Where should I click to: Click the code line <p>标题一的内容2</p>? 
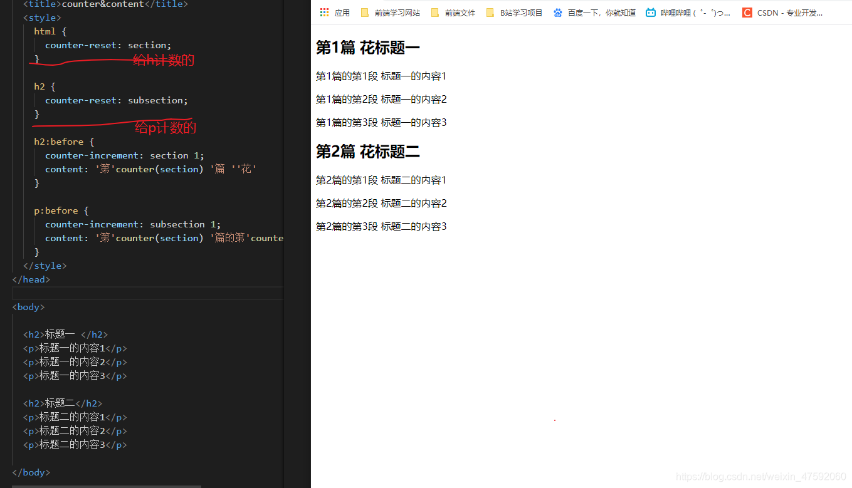click(x=75, y=362)
